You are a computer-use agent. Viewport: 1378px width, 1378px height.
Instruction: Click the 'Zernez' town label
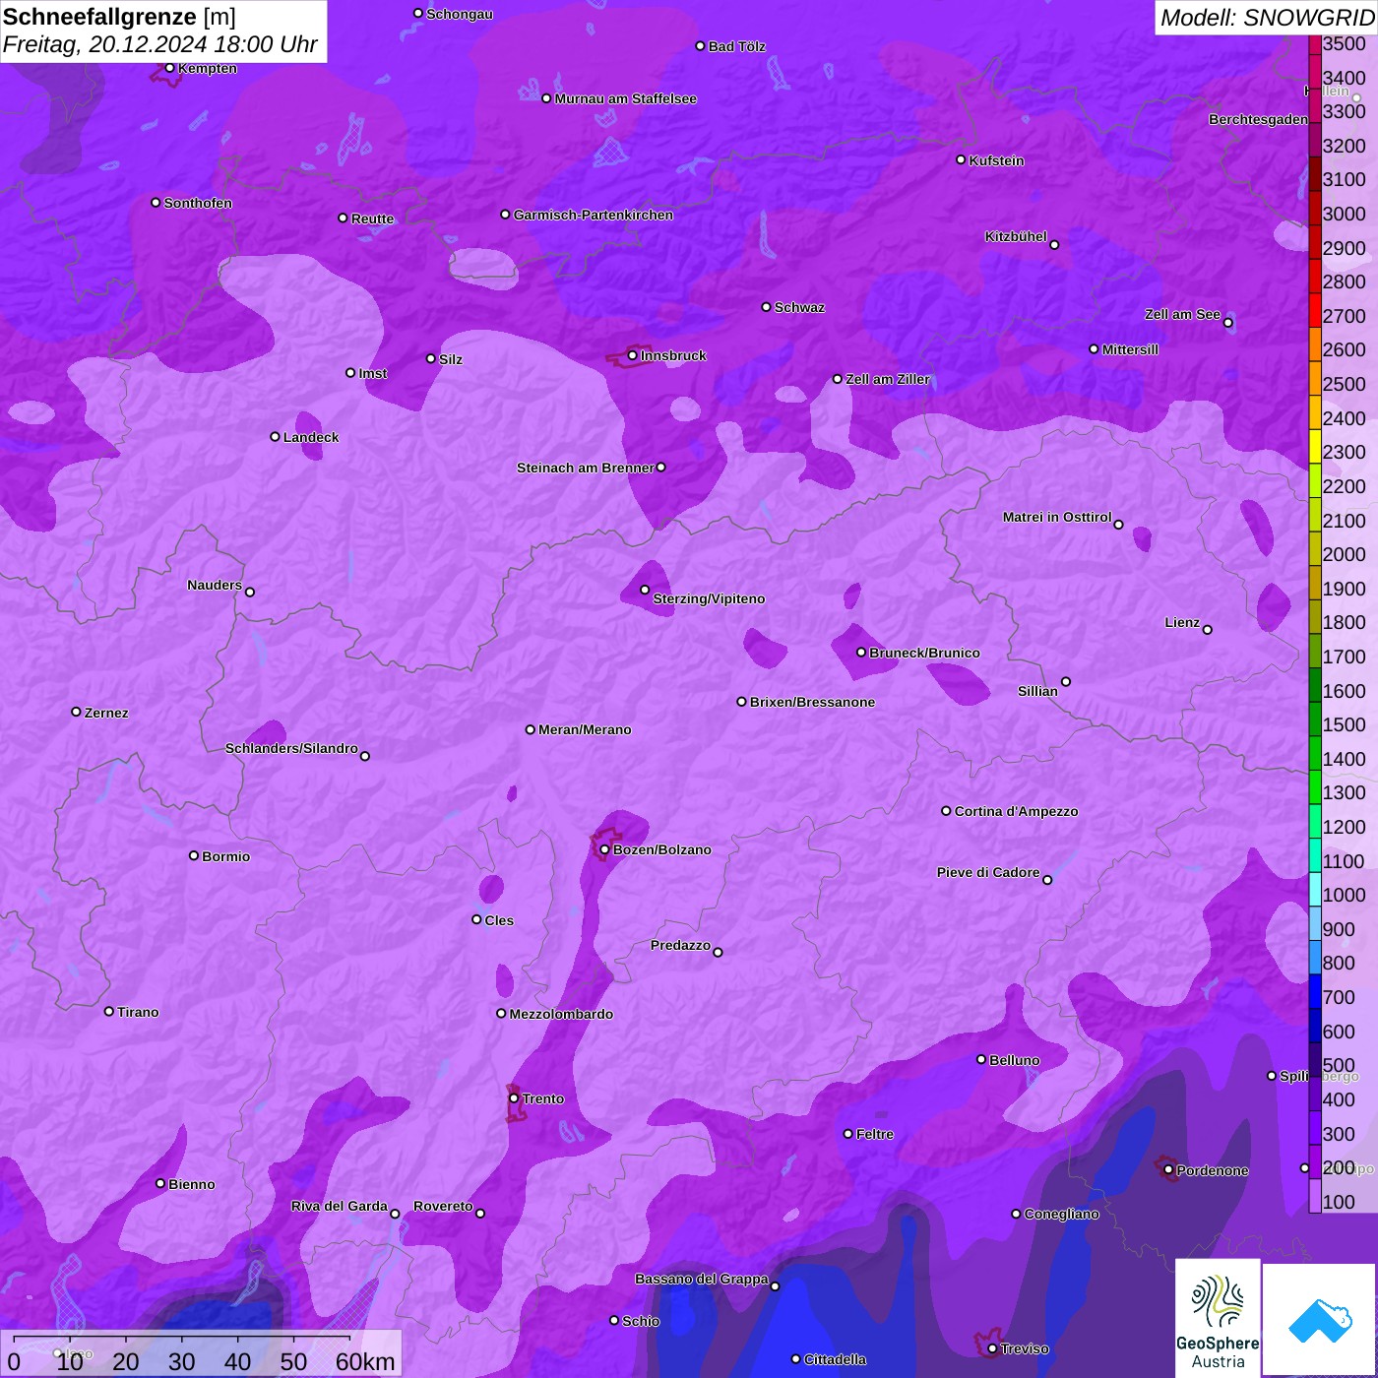click(106, 713)
